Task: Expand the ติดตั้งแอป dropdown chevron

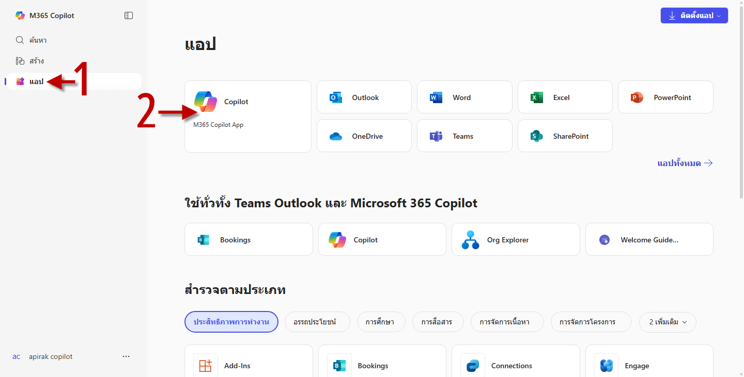Action: [x=719, y=16]
